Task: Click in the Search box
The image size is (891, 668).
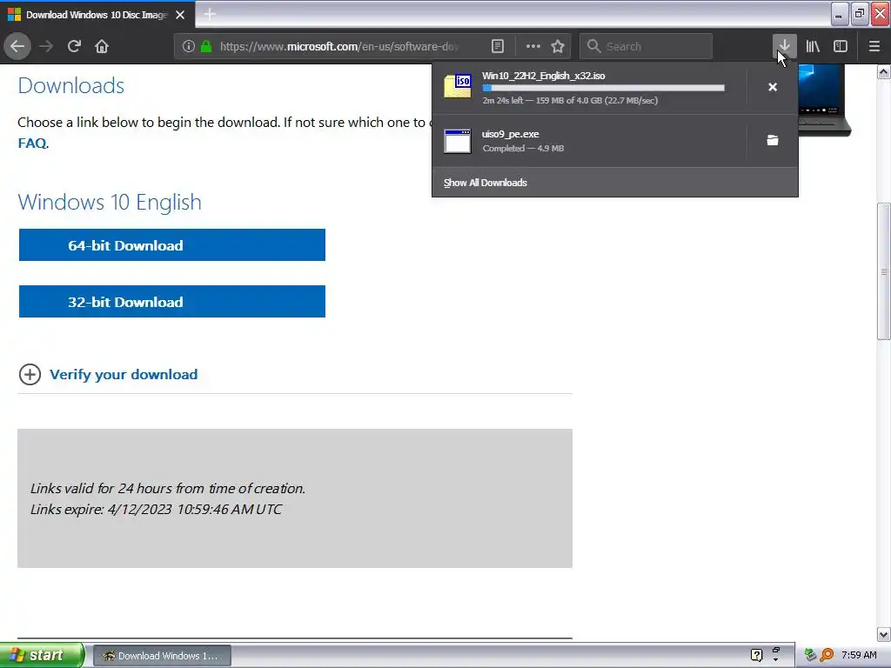Action: tap(646, 46)
